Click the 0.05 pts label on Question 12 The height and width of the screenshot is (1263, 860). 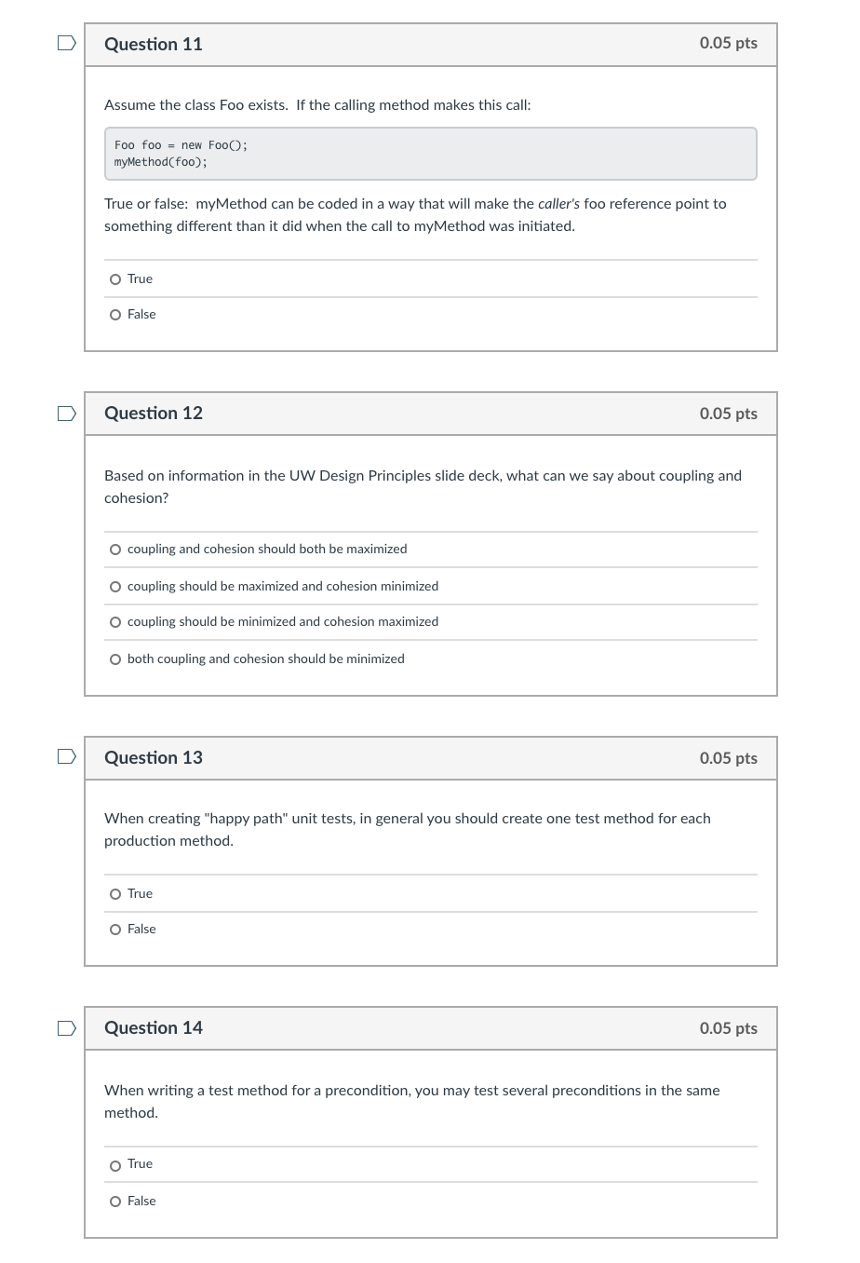click(728, 413)
